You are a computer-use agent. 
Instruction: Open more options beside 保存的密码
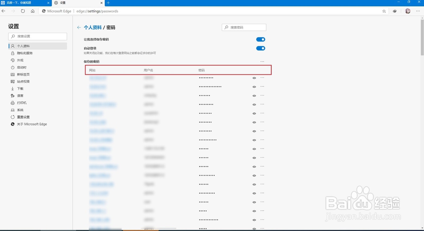pyautogui.click(x=262, y=61)
